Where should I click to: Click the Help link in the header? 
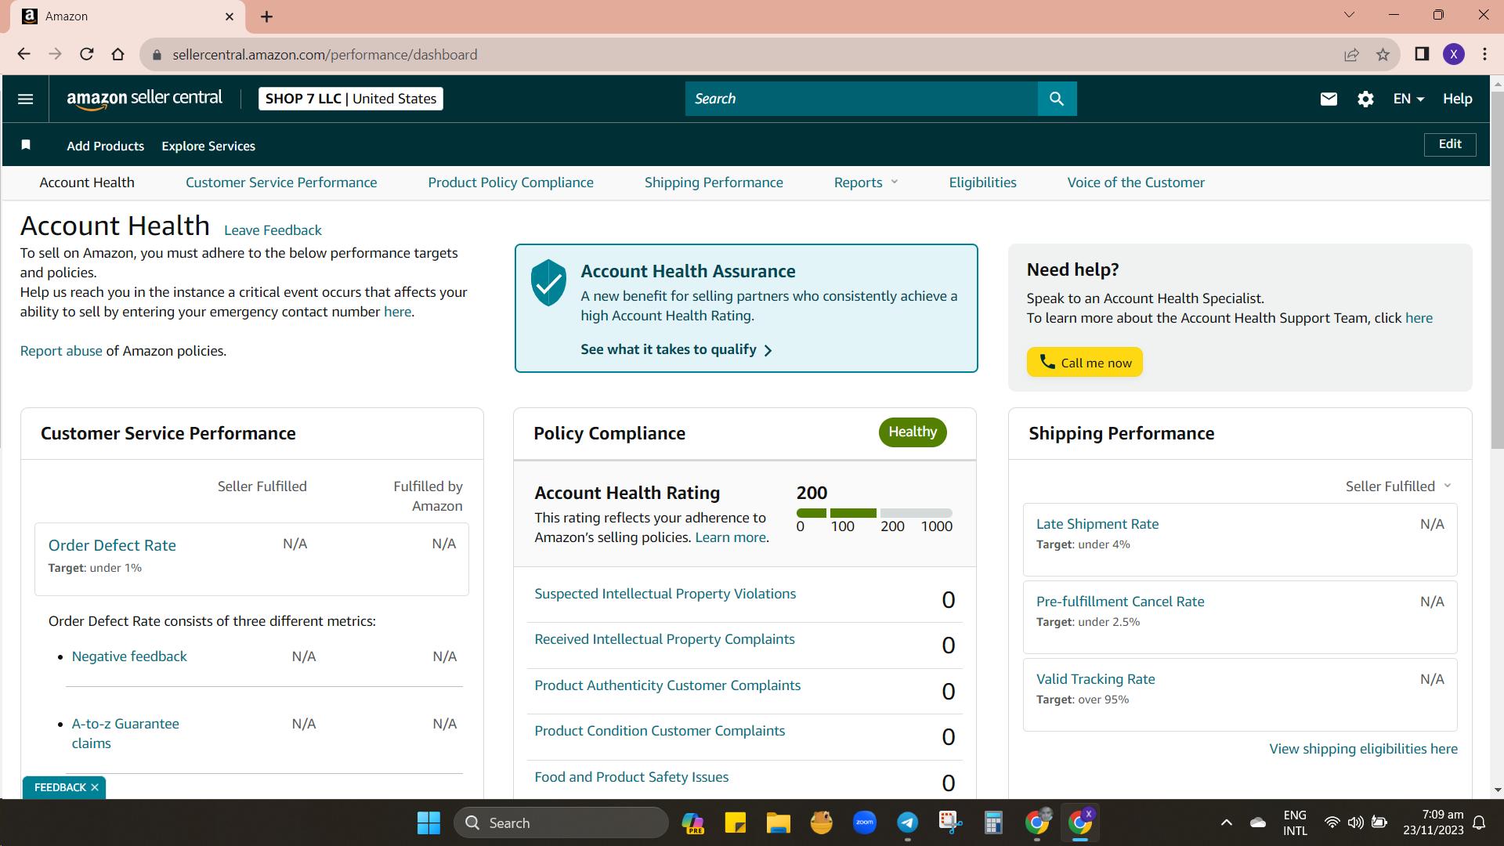coord(1457,99)
